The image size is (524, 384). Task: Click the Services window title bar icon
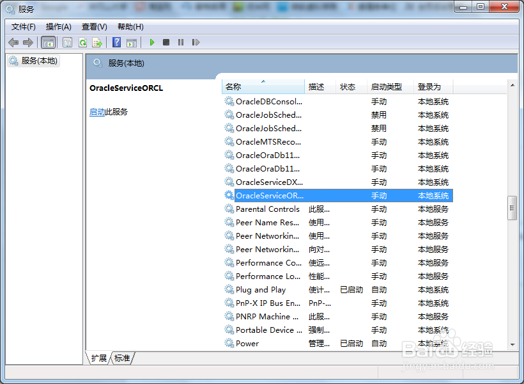click(x=10, y=10)
